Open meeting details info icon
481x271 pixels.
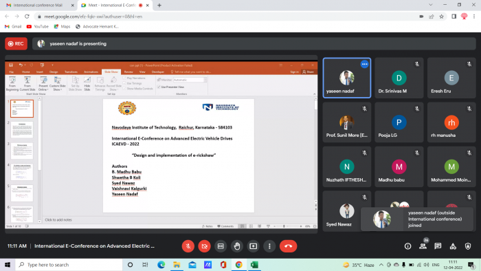(407, 246)
